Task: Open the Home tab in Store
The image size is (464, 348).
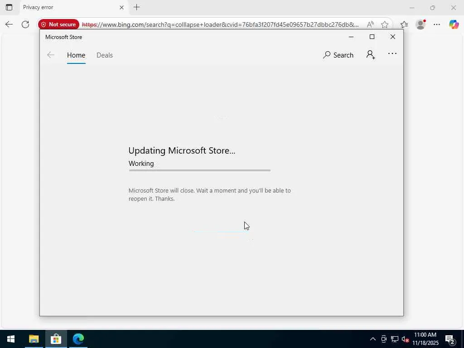Action: point(76,55)
